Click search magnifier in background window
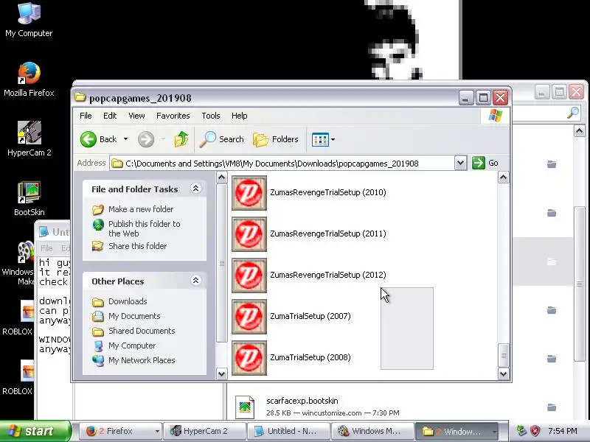 click(573, 113)
